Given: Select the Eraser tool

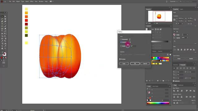Looking at the screenshot, I should point(5,29).
